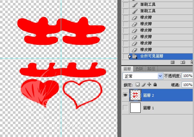Select the 圖層 1 layer name
The image size is (194, 137).
click(x=149, y=108)
